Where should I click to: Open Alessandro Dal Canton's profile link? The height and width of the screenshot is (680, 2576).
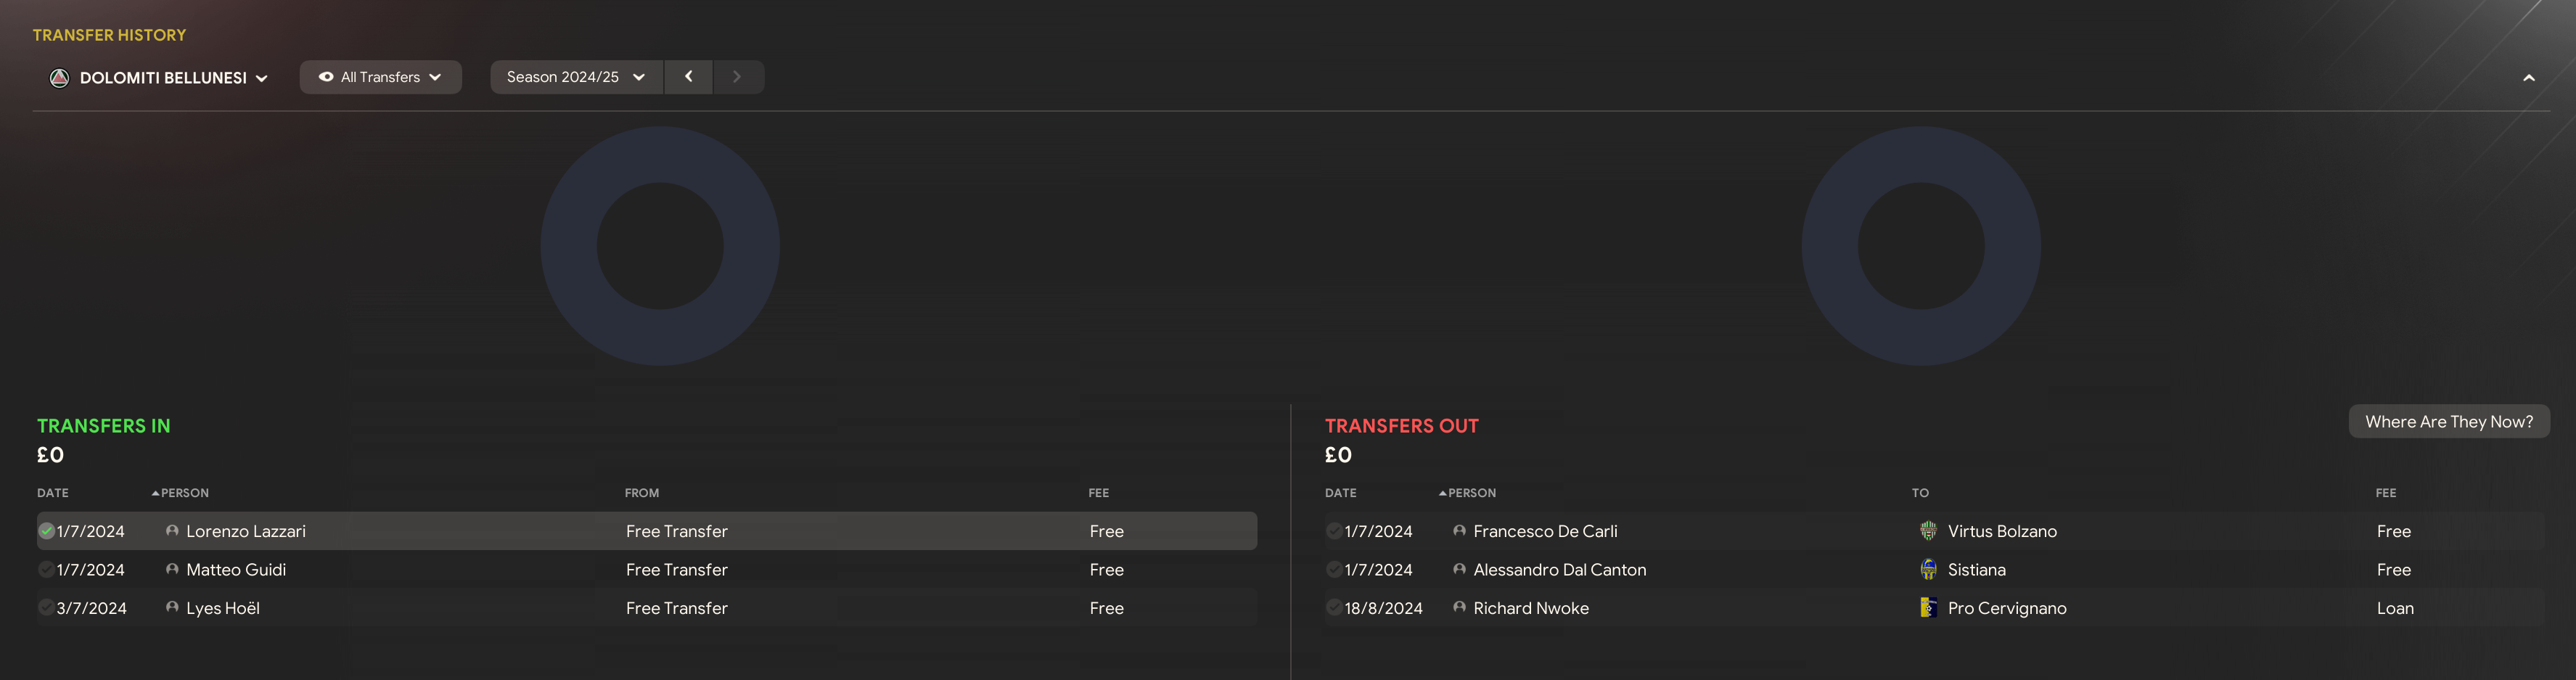coord(1559,570)
